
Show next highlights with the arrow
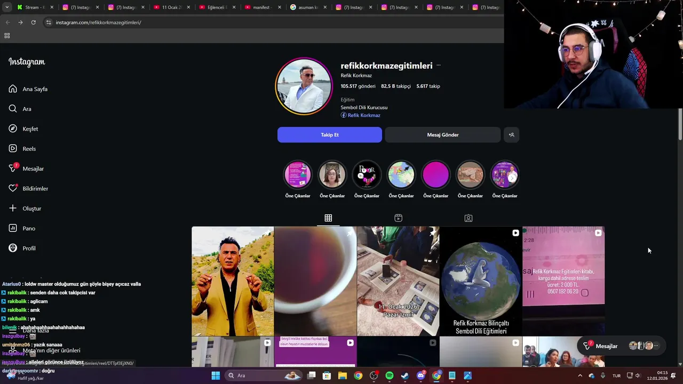coord(512,178)
